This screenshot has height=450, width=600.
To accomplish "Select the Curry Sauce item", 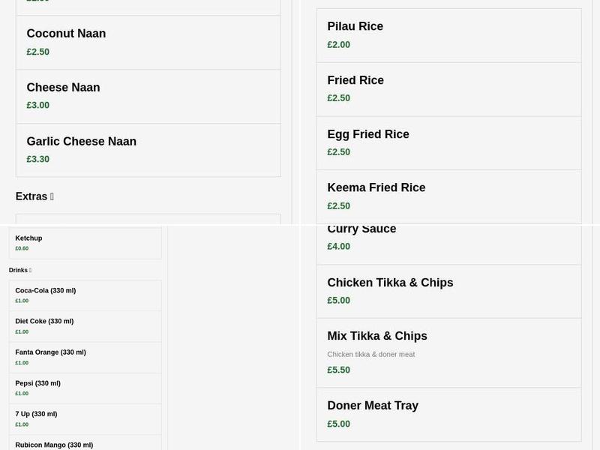I will [x=448, y=236].
